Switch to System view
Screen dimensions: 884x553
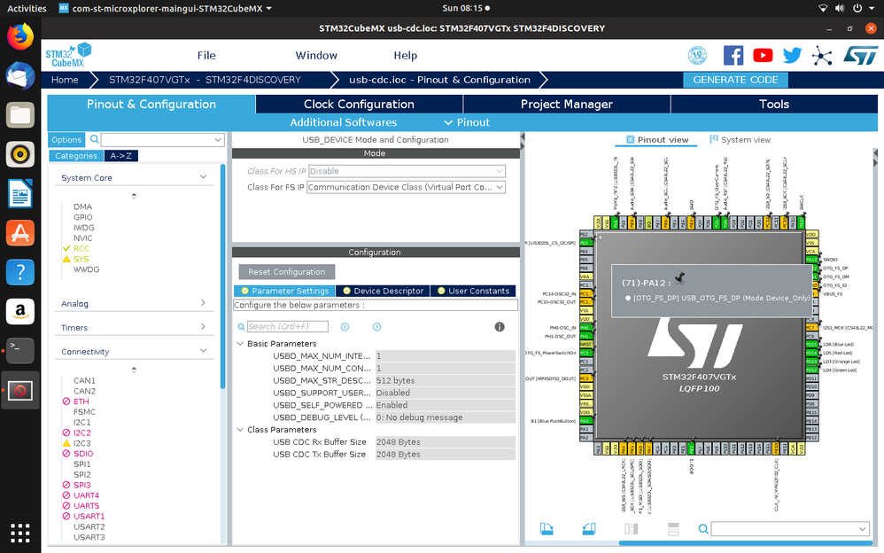740,139
